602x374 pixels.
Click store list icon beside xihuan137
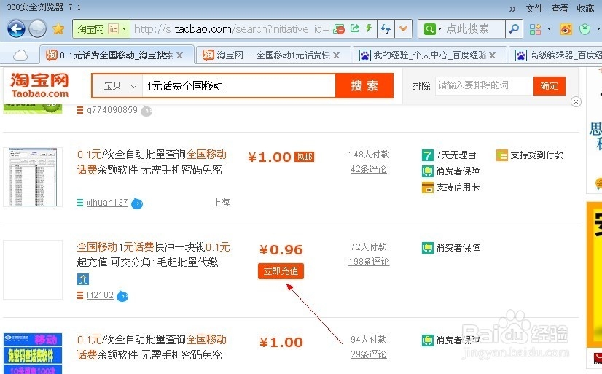click(80, 203)
